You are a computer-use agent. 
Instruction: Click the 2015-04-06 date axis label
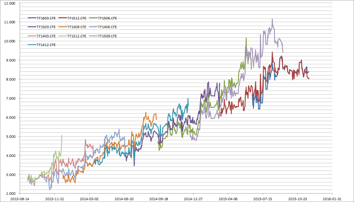[228, 199]
